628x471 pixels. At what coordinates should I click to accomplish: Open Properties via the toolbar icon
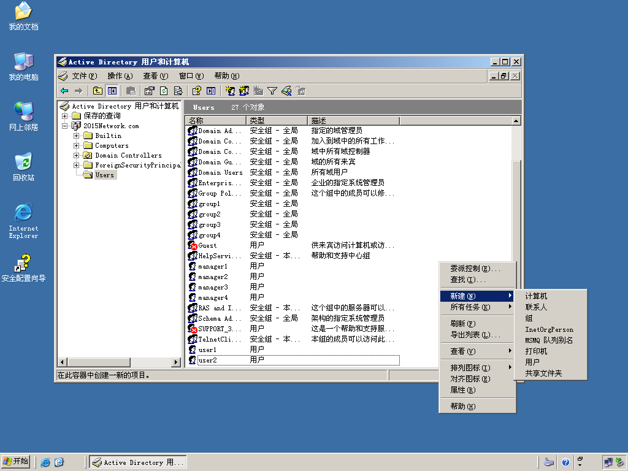click(x=150, y=91)
